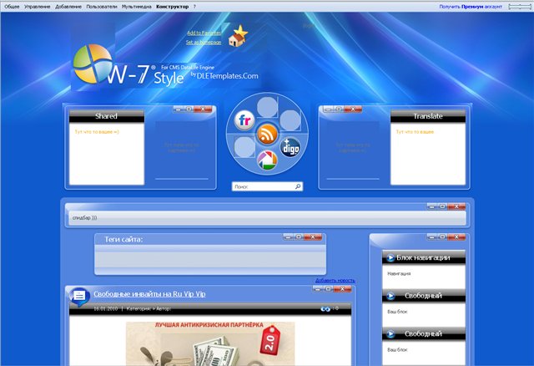
Task: Click the антикризисная партнёрка banner image
Action: pyautogui.click(x=210, y=343)
